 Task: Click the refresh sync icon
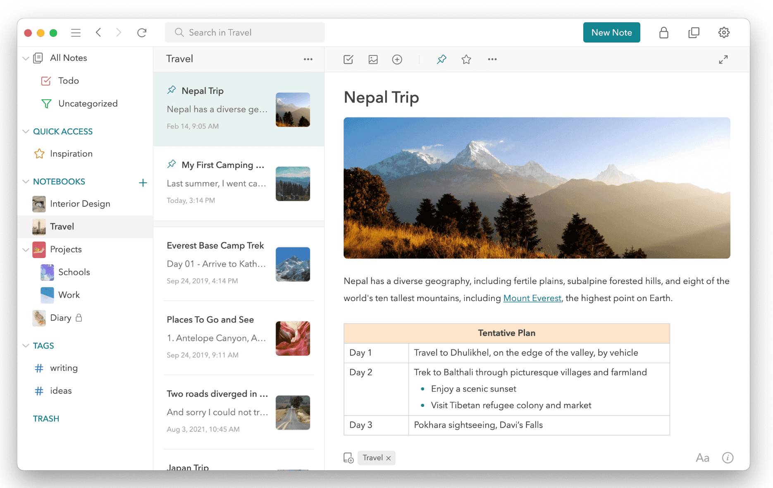pos(142,33)
